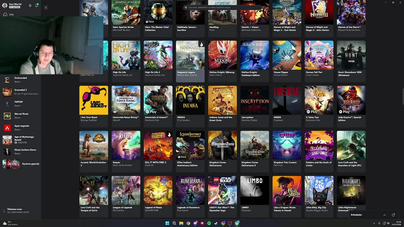This screenshot has width=404, height=227.
Task: Open Apex Legends in the sidebar
Action: tap(21, 128)
